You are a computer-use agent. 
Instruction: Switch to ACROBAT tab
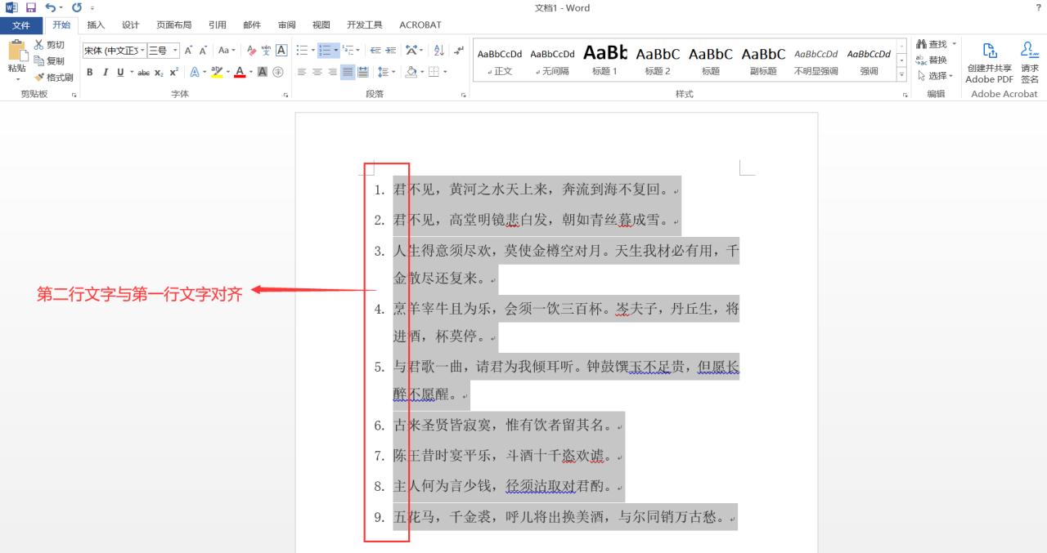420,25
